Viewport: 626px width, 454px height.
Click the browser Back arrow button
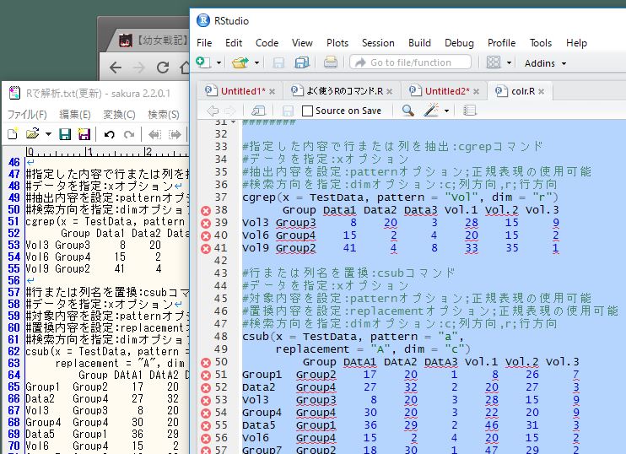116,68
